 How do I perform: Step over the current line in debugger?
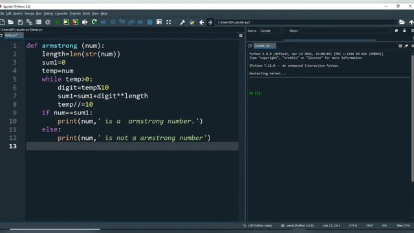tap(113, 22)
